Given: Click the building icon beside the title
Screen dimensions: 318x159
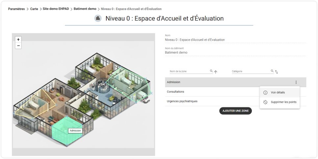Looking at the screenshot, I should point(98,18).
